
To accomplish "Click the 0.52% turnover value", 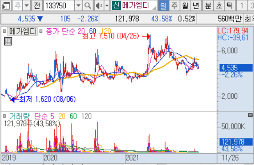I will (x=187, y=19).
